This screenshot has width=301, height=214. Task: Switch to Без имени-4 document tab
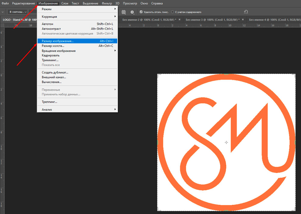[x=275, y=20]
